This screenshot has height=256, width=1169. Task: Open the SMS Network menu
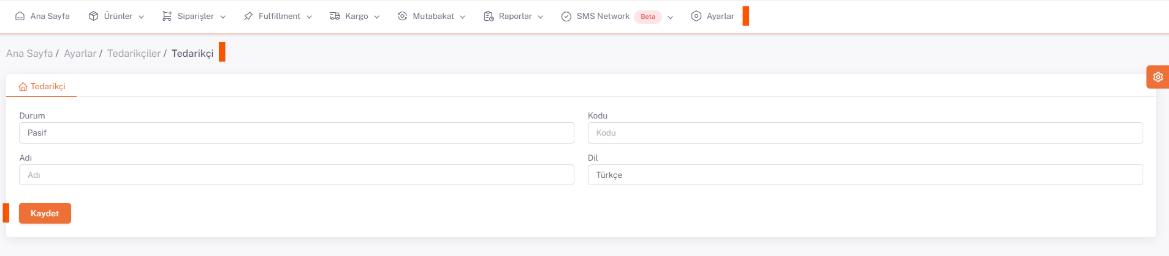click(603, 16)
